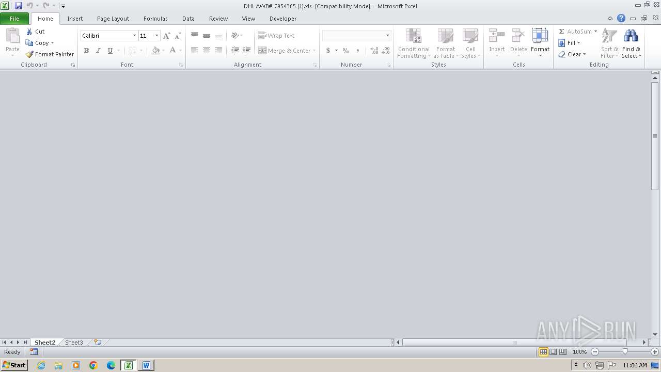
Task: Minimize the ribbon with caret icon
Action: [x=610, y=18]
